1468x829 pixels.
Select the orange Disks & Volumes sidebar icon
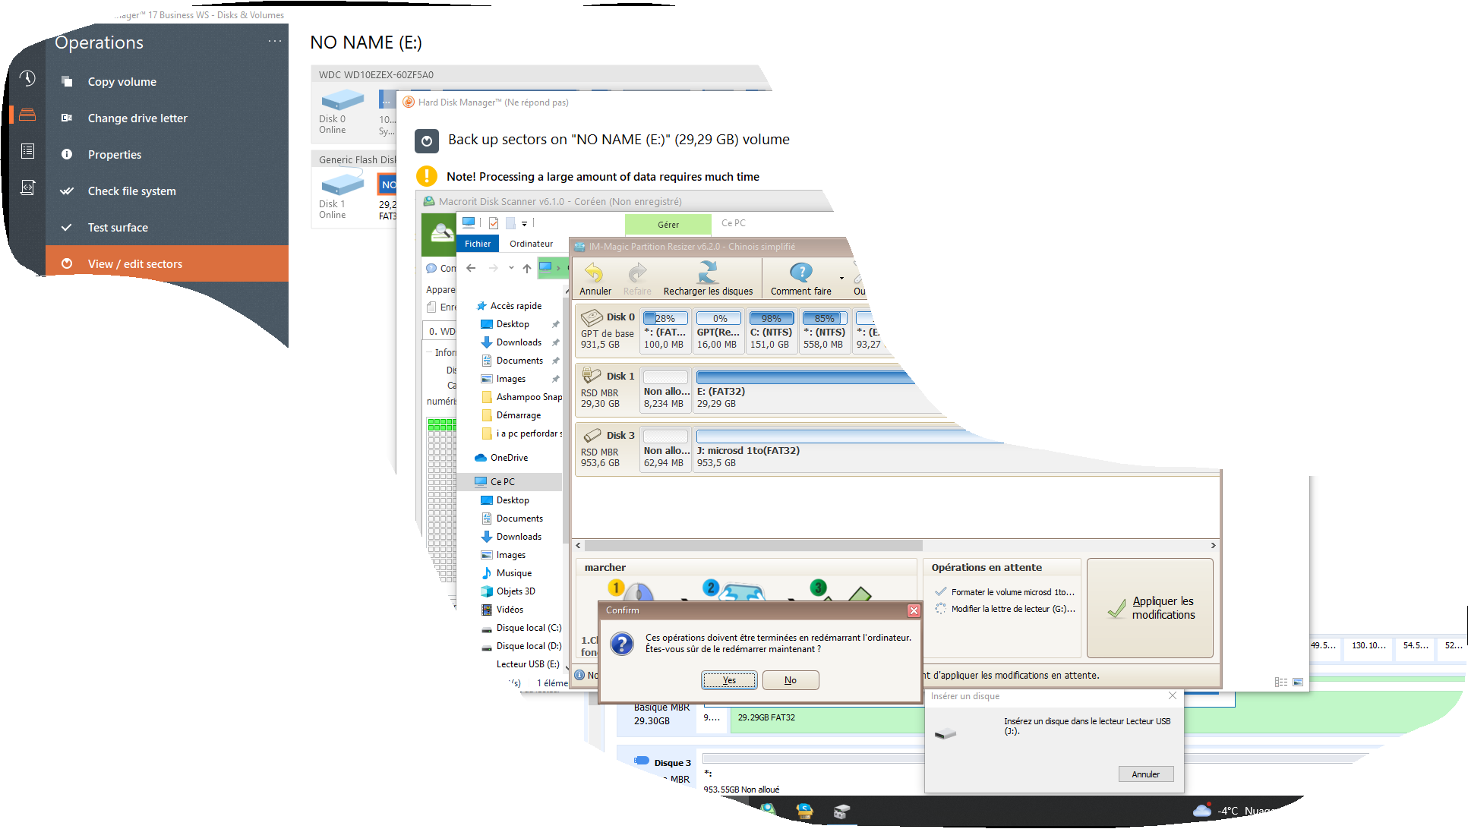coord(27,115)
